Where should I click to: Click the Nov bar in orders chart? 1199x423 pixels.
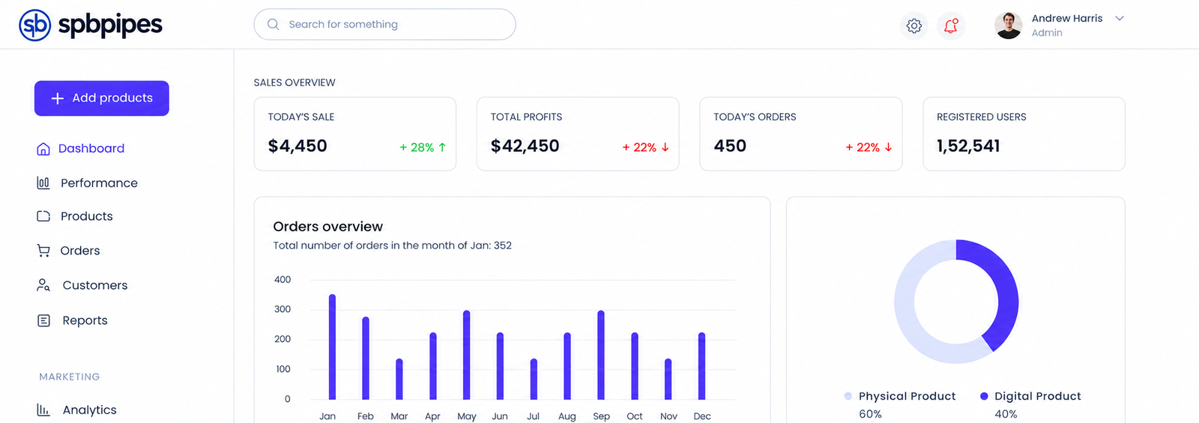click(668, 379)
